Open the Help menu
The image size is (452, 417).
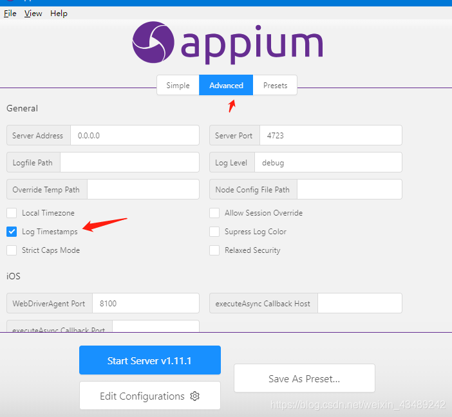point(59,14)
